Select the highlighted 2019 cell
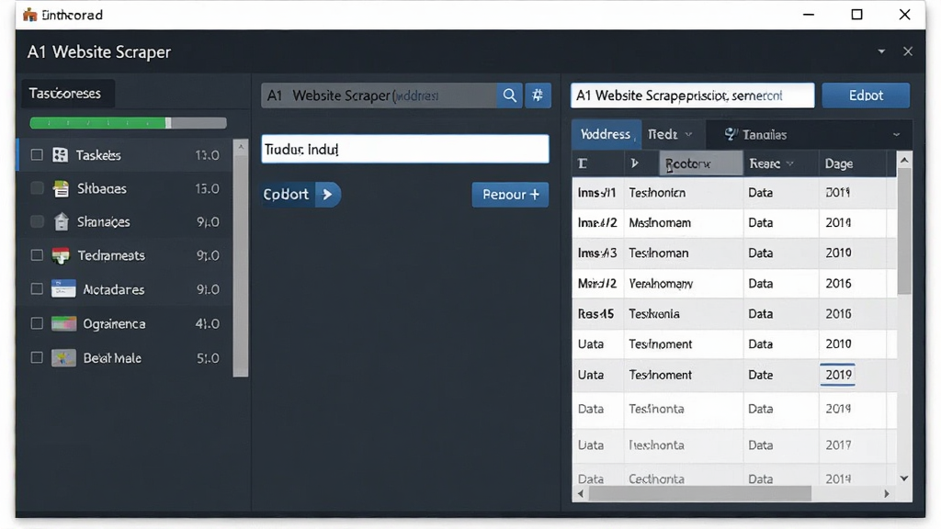 [838, 375]
